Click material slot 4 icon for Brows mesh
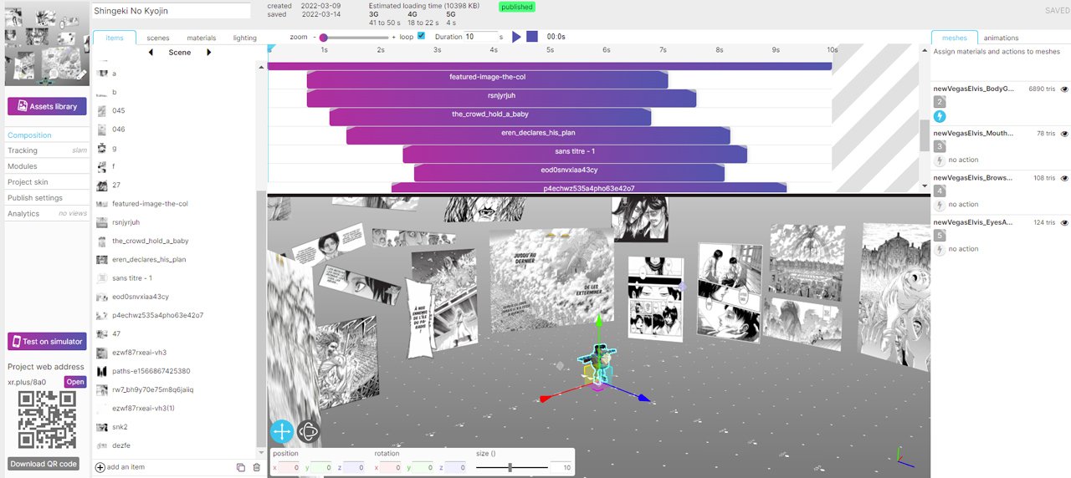Image resolution: width=1071 pixels, height=478 pixels. click(940, 190)
